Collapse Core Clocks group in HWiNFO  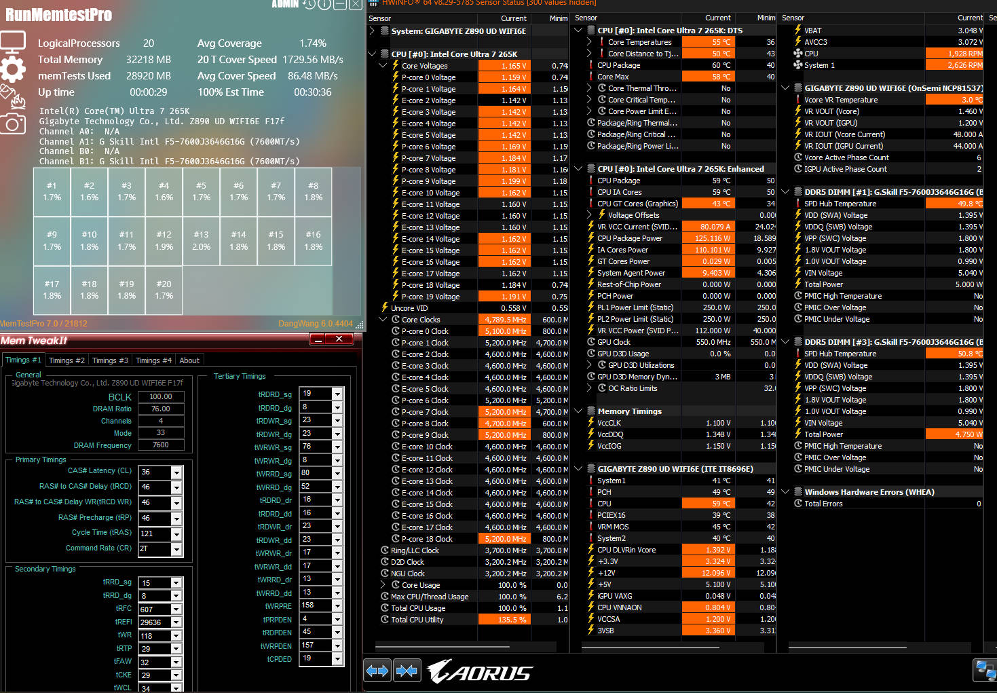[383, 320]
